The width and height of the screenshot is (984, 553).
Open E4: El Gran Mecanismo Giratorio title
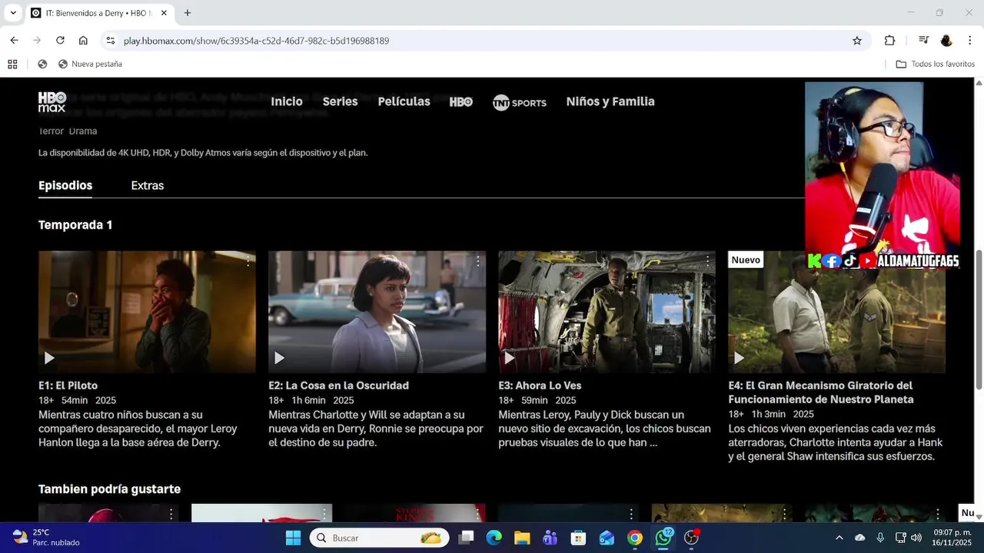tap(821, 392)
